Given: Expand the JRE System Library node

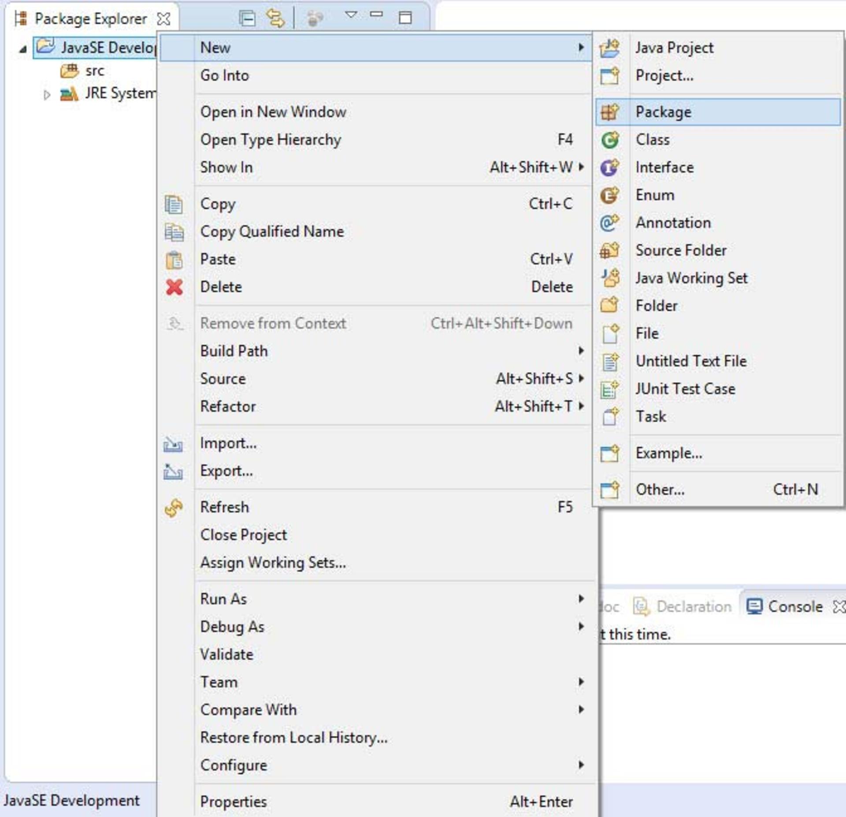Looking at the screenshot, I should coord(47,94).
